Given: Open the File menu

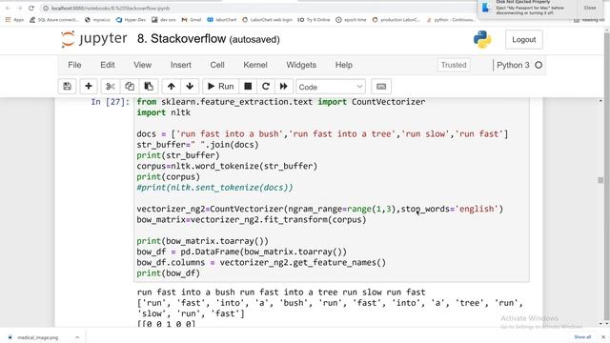Looking at the screenshot, I should (74, 65).
